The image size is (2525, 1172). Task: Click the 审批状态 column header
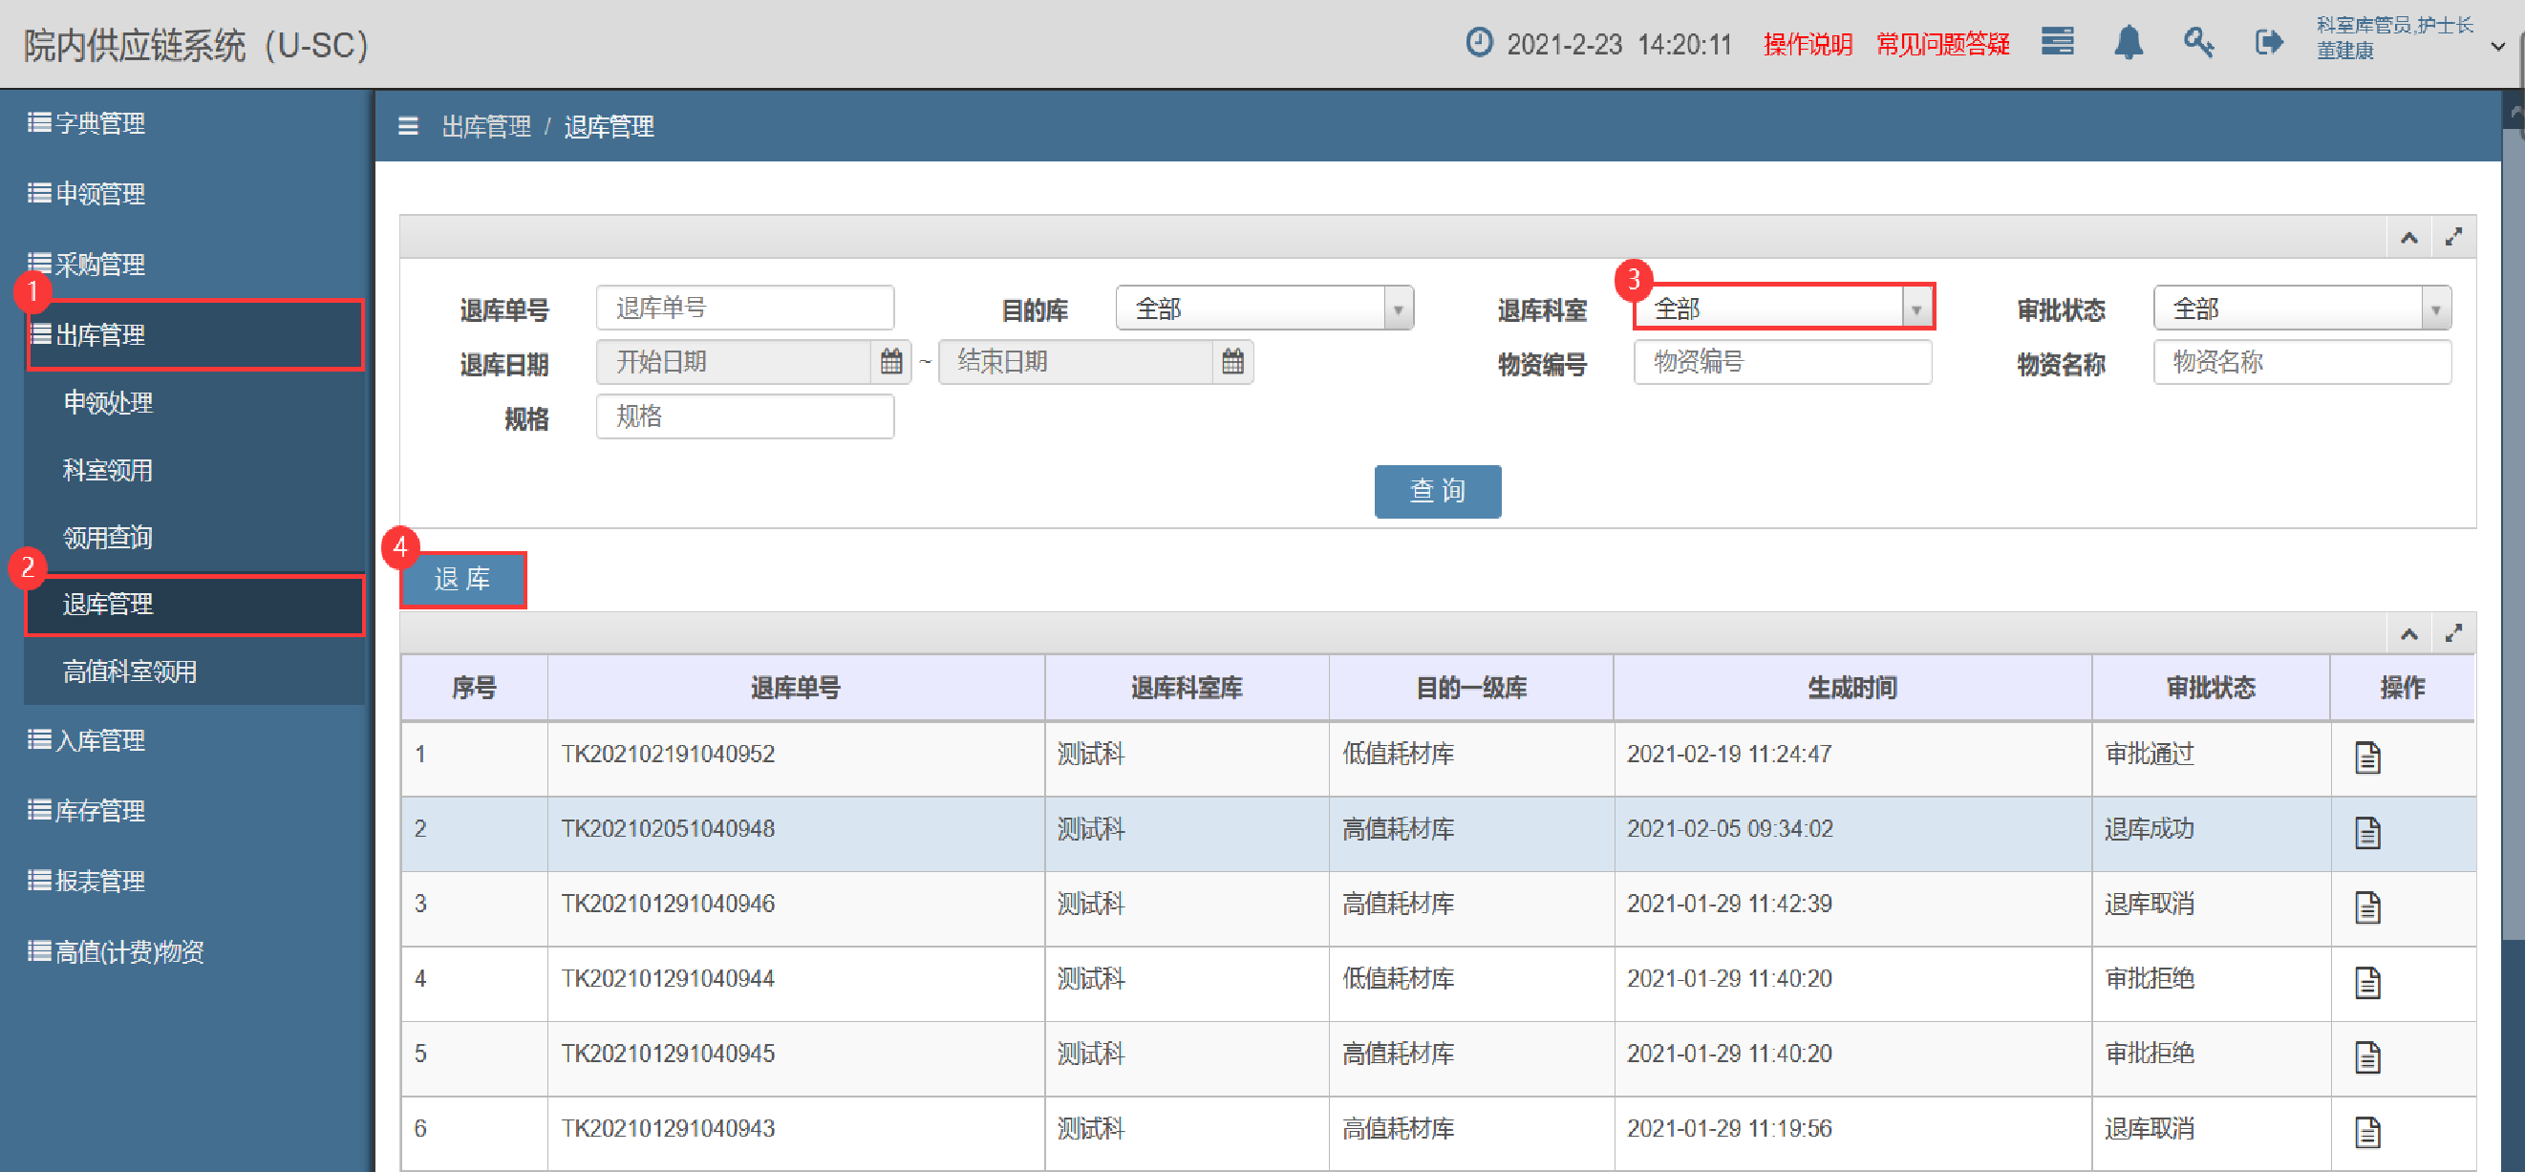2211,688
